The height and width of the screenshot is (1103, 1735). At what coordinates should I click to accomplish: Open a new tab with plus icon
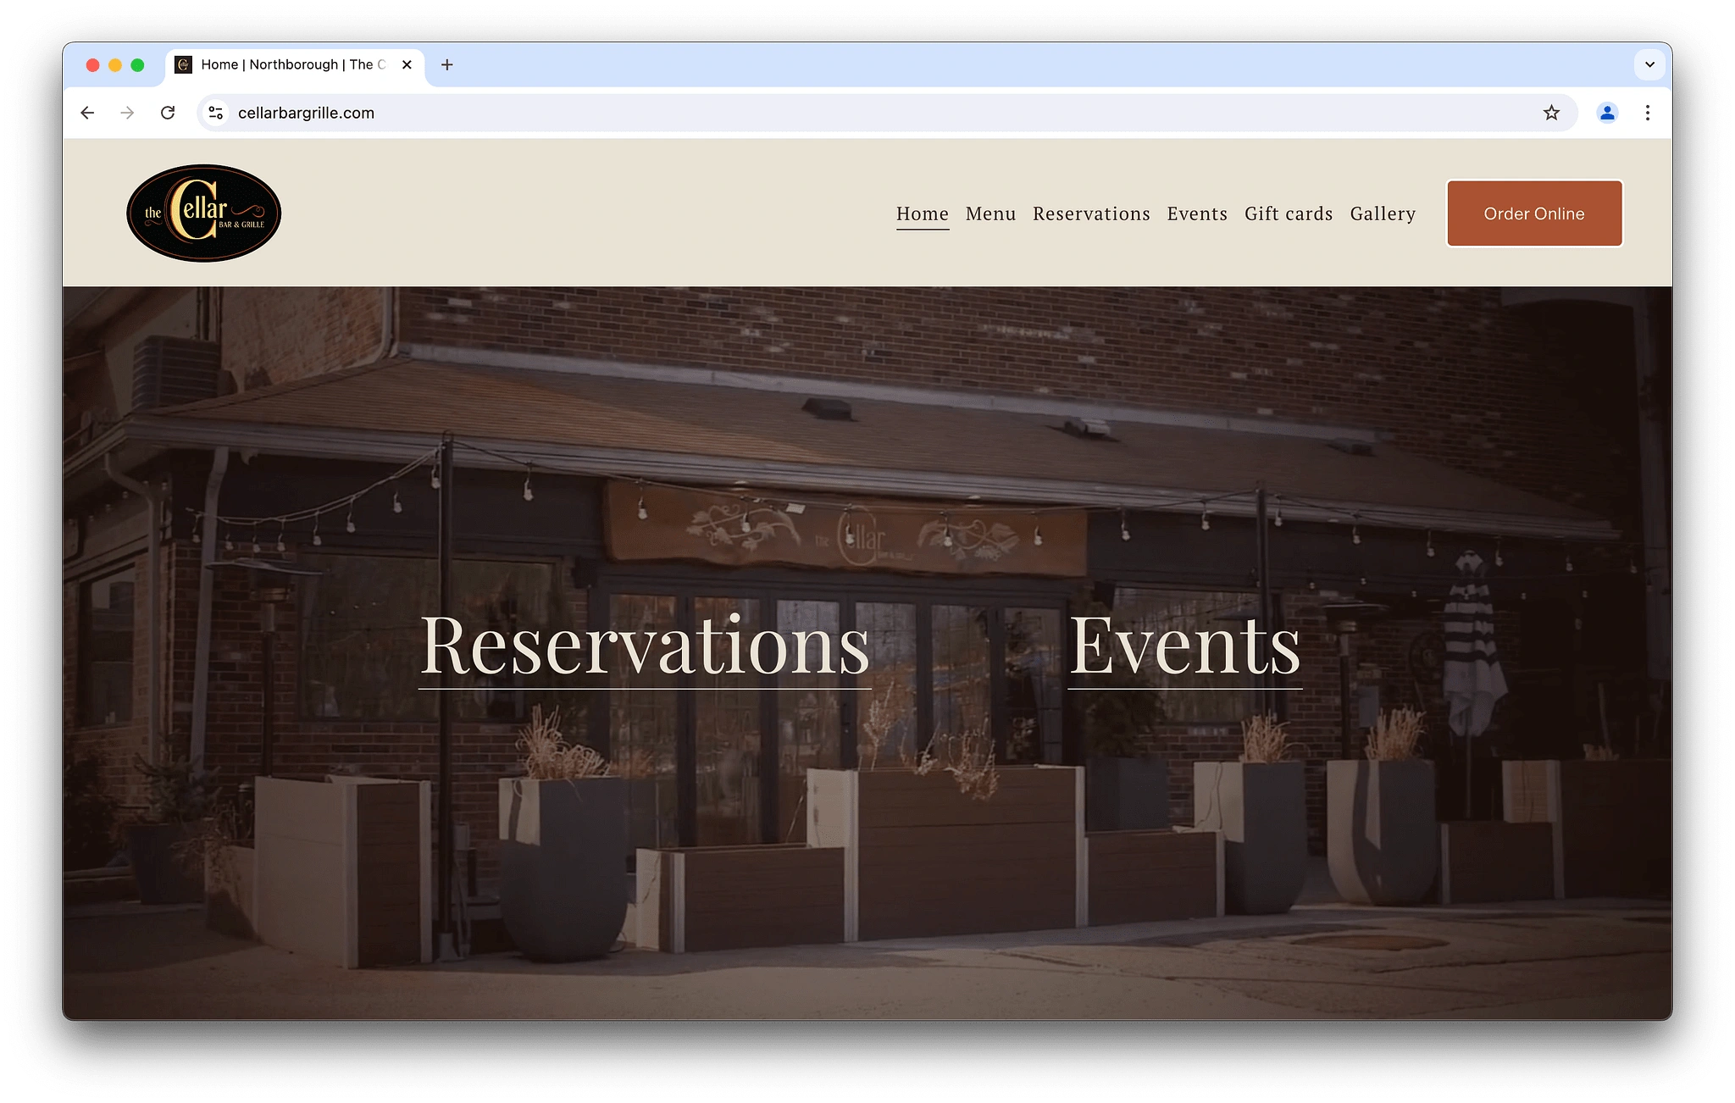pos(447,64)
